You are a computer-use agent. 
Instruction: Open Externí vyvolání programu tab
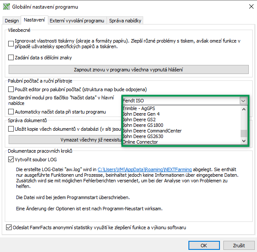[77, 21]
